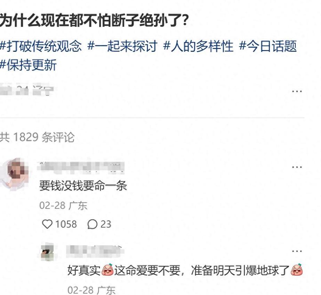Open more options for the post
Screen dimensions: 321x295
click(x=297, y=91)
